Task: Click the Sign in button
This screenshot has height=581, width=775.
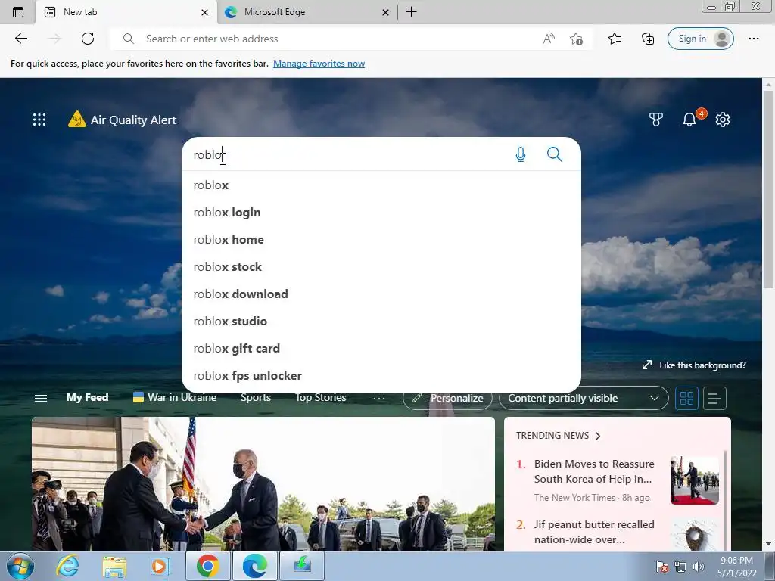Action: click(700, 39)
